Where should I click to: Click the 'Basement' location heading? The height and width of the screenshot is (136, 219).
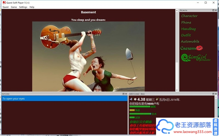coord(88,12)
